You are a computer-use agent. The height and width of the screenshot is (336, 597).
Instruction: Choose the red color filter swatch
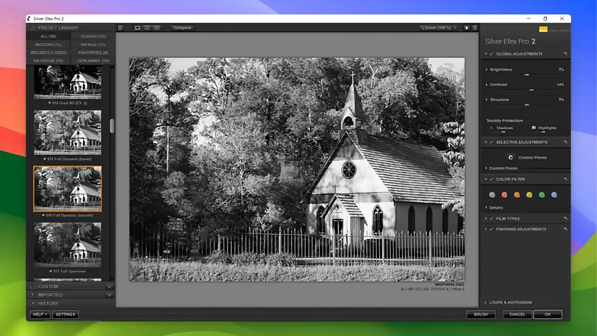tap(504, 195)
